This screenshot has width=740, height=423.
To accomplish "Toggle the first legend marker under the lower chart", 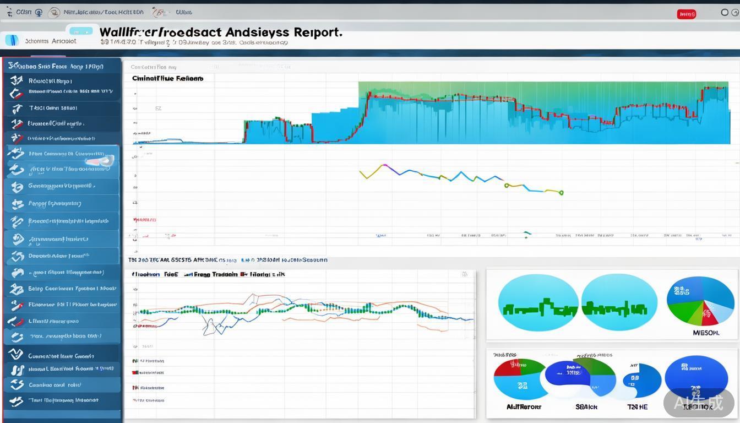I will [135, 361].
